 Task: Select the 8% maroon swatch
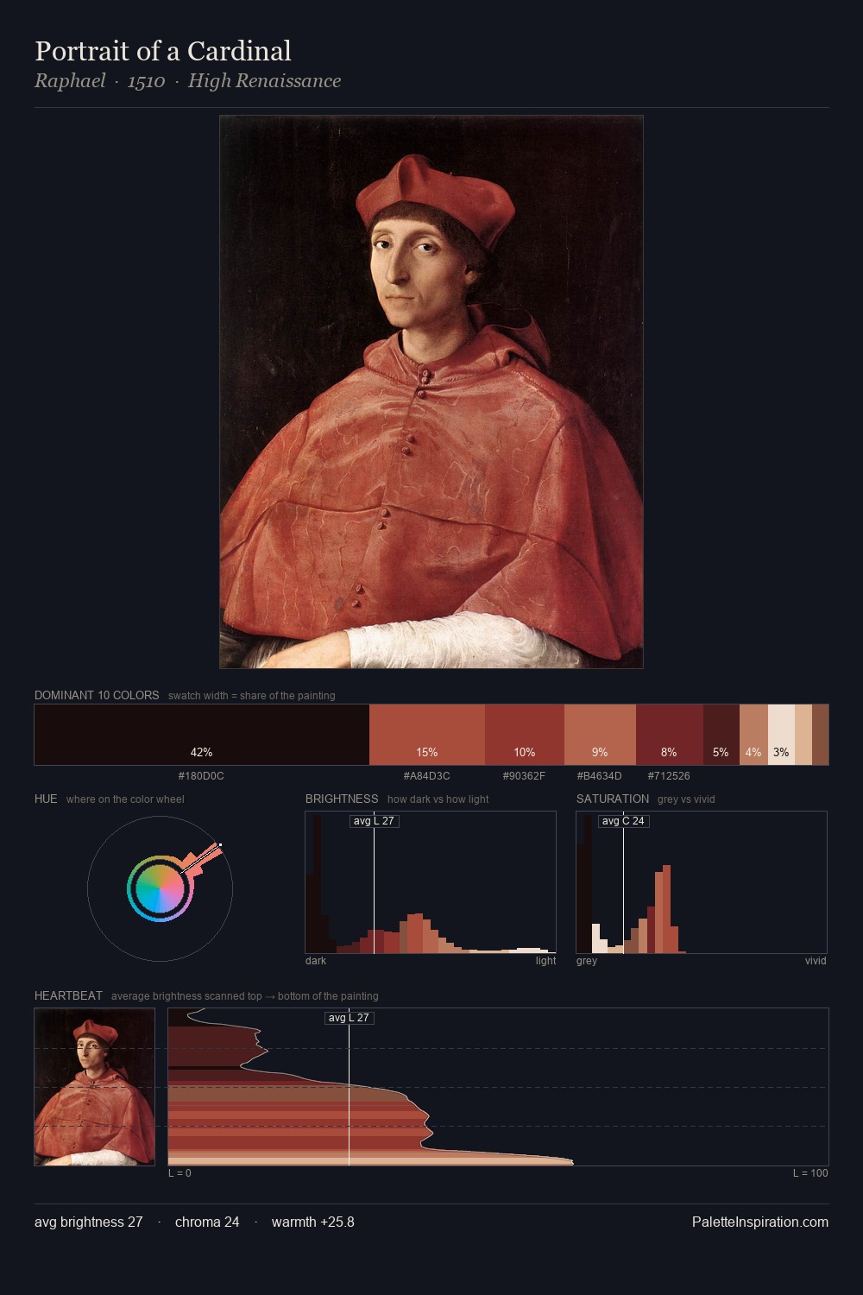[x=670, y=735]
